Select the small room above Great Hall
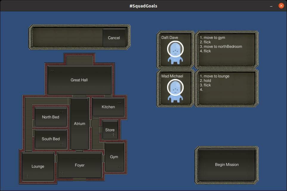 tap(80, 61)
